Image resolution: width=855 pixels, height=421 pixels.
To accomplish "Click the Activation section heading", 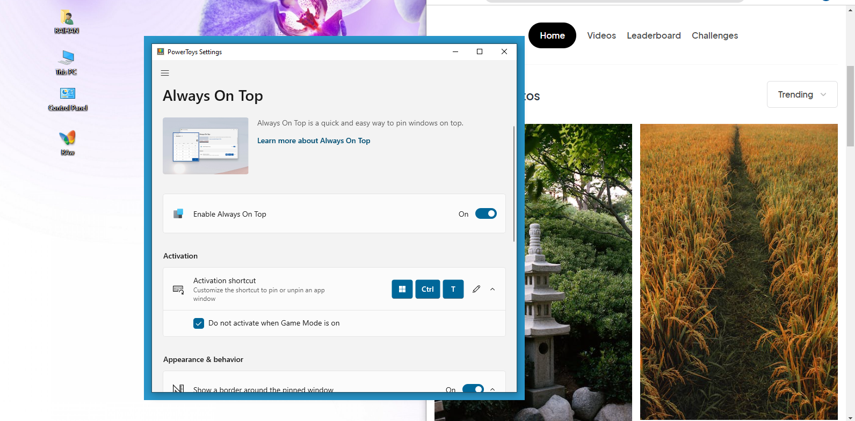I will pyautogui.click(x=180, y=256).
